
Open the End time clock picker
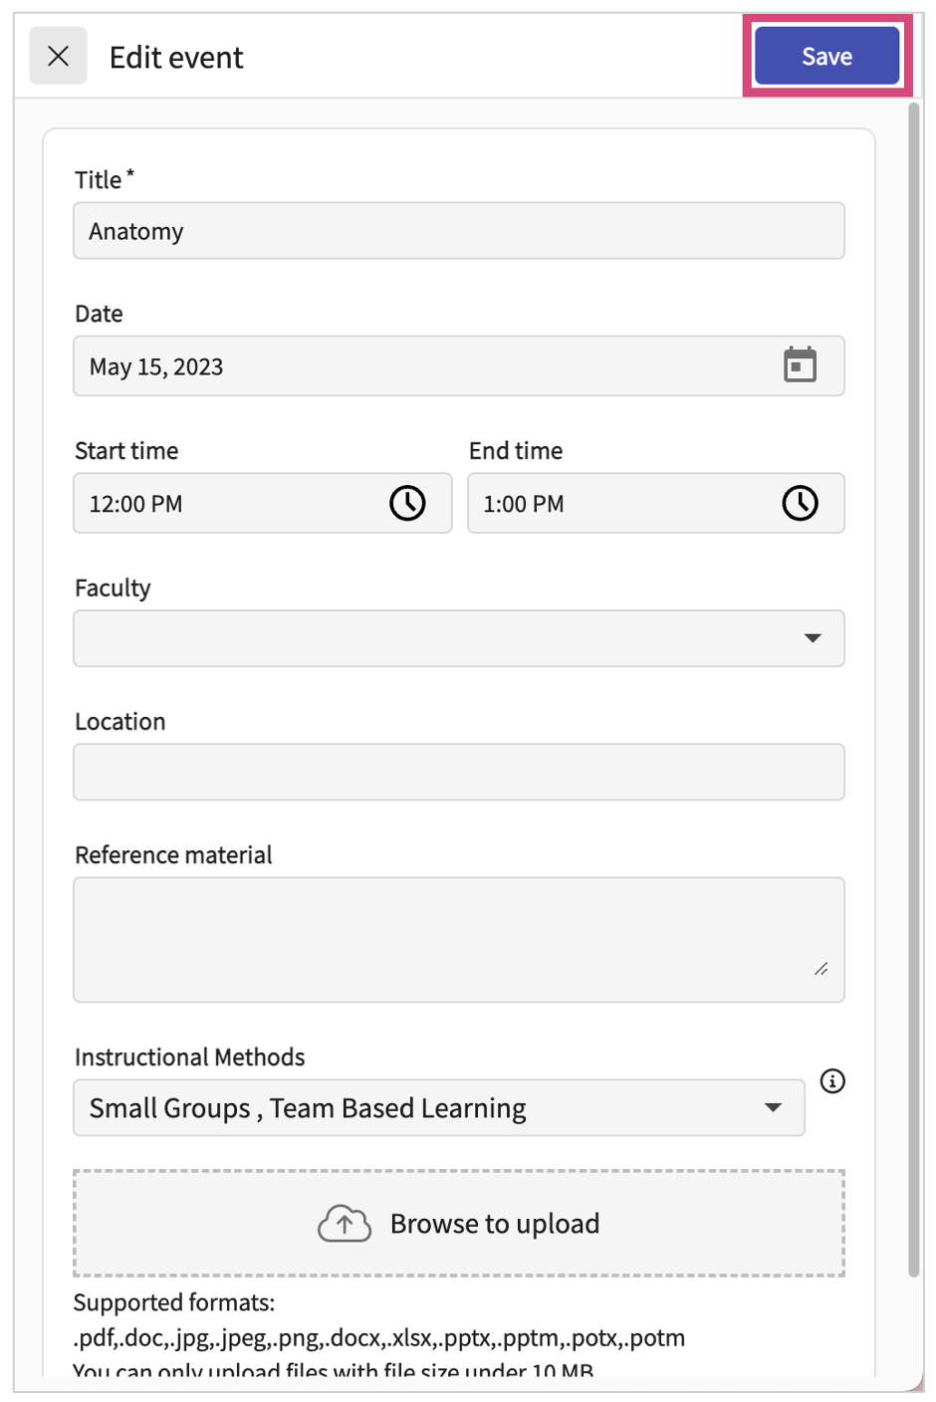tap(801, 504)
